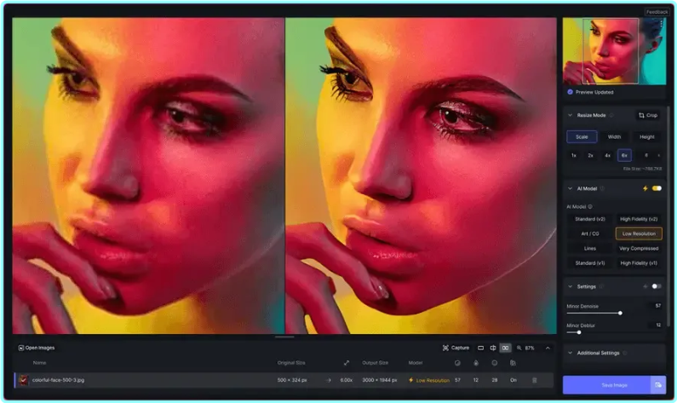This screenshot has height=403, width=677.
Task: Expand the Additional Settings section
Action: point(570,353)
